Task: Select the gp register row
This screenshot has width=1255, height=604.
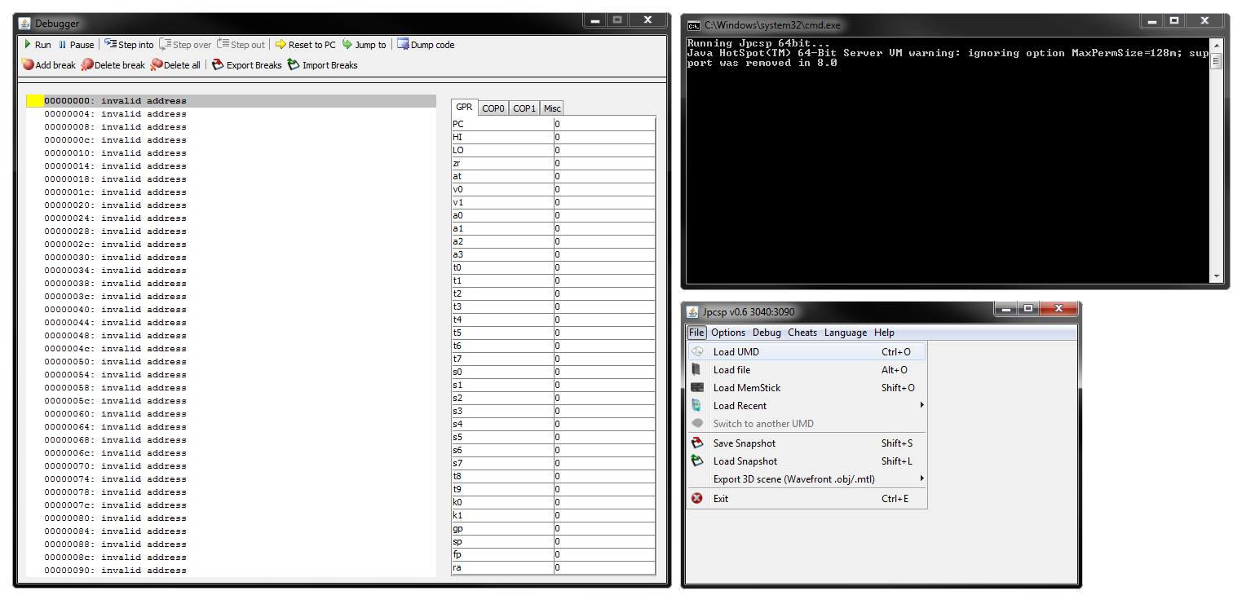Action: coord(554,528)
